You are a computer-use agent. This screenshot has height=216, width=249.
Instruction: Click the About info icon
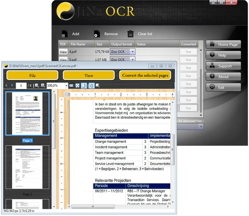click(212, 76)
